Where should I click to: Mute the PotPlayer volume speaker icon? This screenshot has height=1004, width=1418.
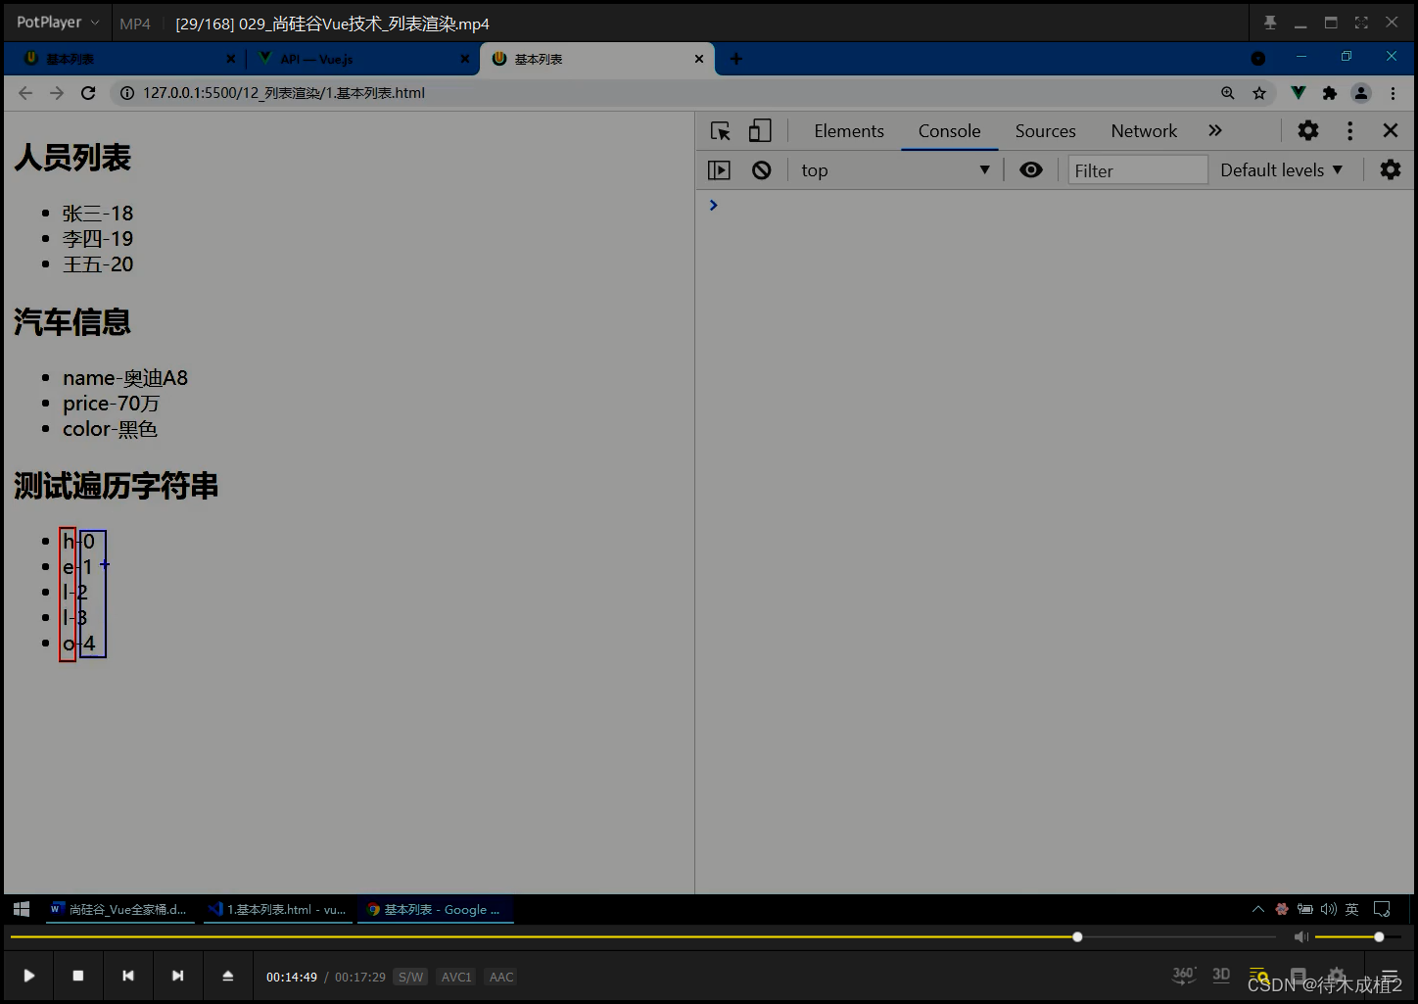tap(1300, 937)
